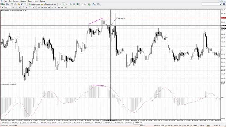Viewport: 226px width, 127px height.
Task: Open the Сервис menu
Action: click(x=30, y=1)
